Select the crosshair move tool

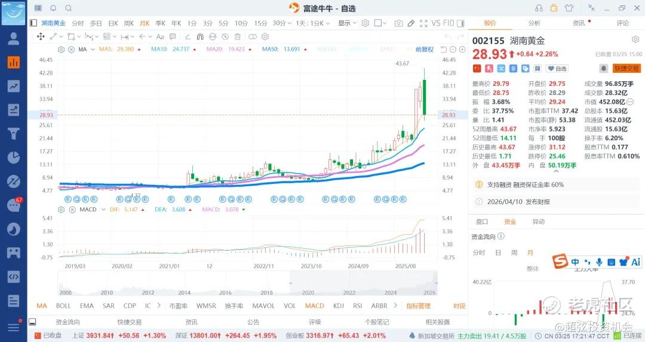(x=41, y=36)
